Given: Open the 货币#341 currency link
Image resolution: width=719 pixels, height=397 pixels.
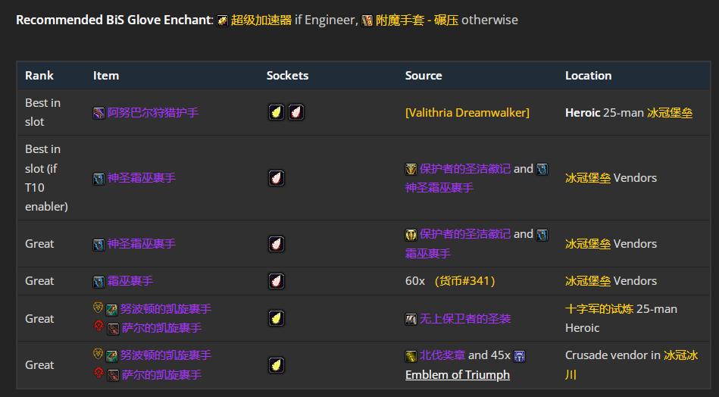Looking at the screenshot, I should [464, 281].
